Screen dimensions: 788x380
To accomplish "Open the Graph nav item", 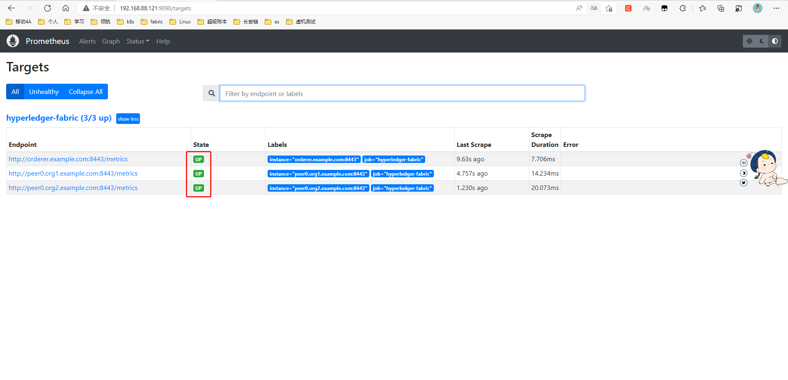I will [111, 41].
